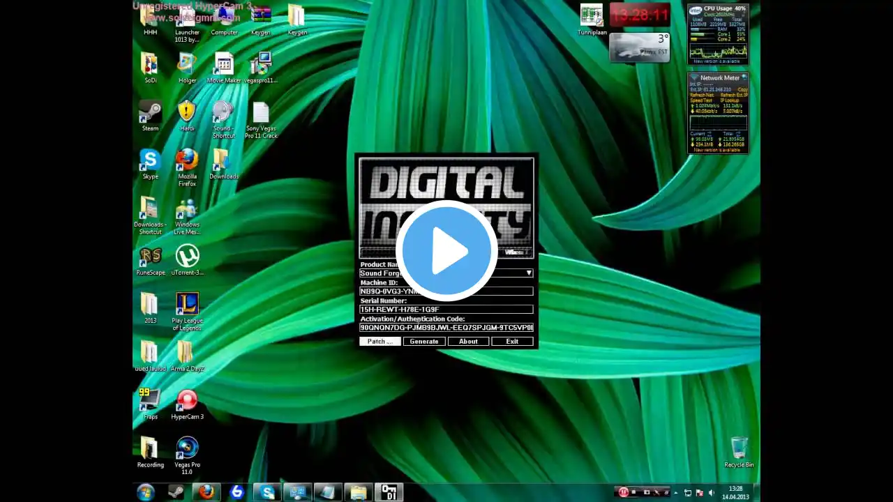This screenshot has height=502, width=893.
Task: Click the large blue play button
Action: click(x=446, y=251)
